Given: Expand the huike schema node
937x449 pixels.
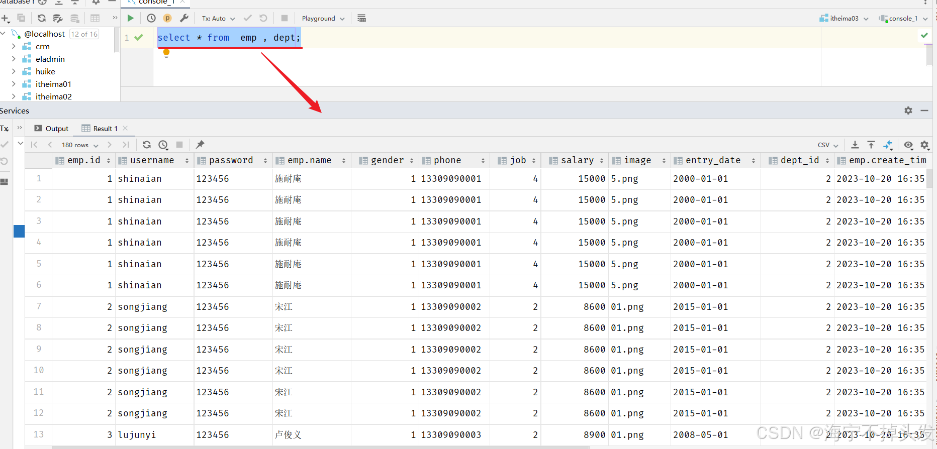Looking at the screenshot, I should point(14,71).
